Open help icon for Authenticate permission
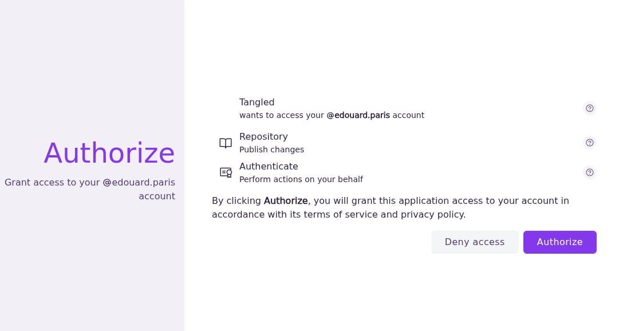This screenshot has width=623, height=331. click(590, 172)
